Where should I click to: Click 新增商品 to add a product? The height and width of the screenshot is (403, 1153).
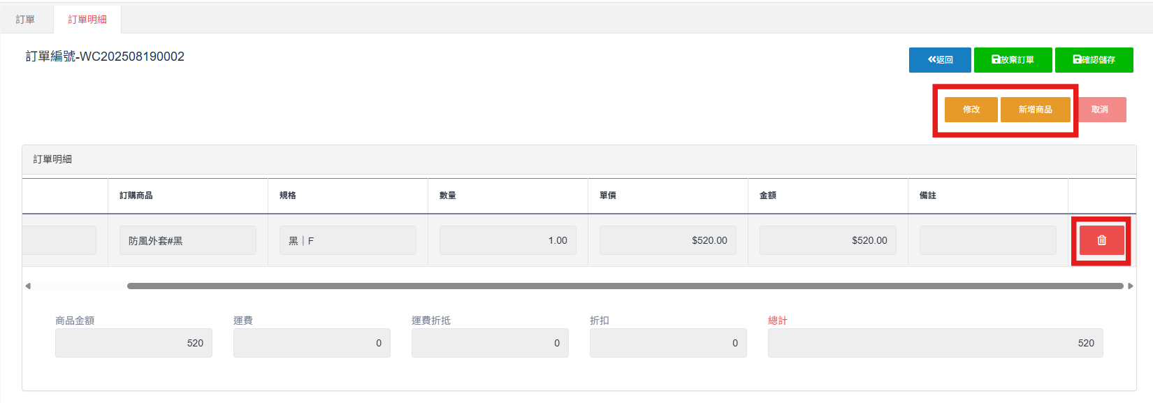click(x=1035, y=110)
